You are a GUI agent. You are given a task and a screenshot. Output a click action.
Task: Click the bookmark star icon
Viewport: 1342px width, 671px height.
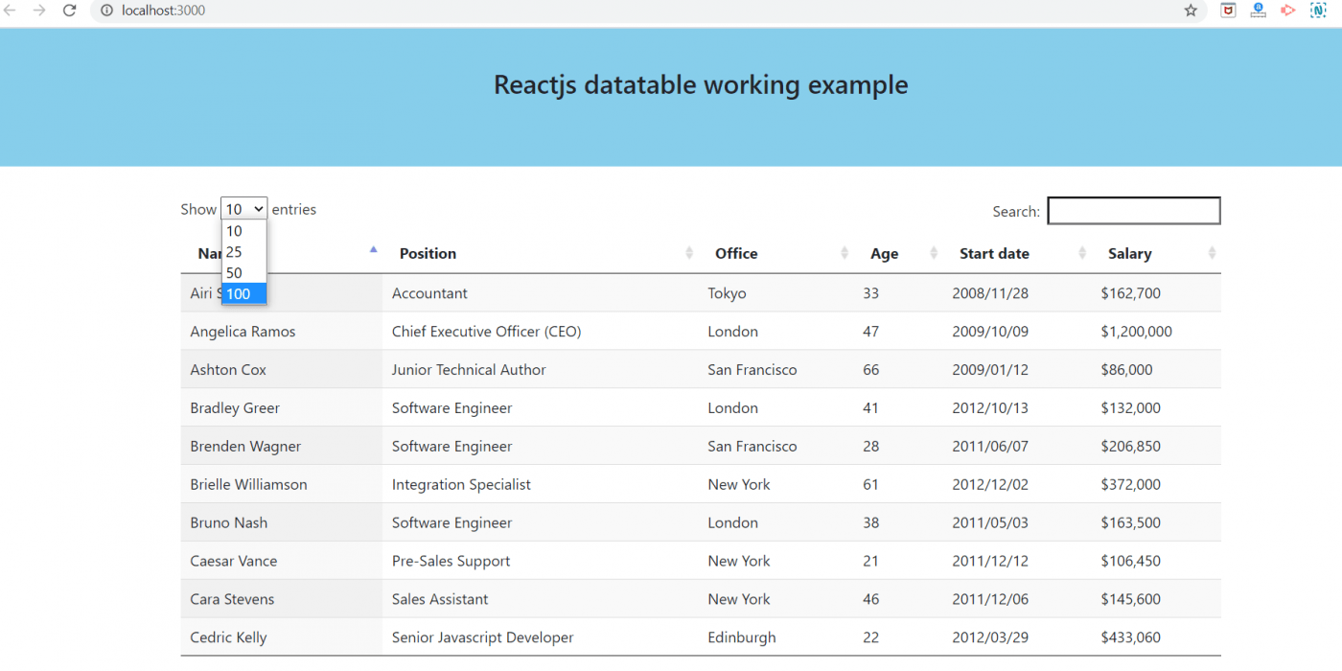pos(1190,11)
